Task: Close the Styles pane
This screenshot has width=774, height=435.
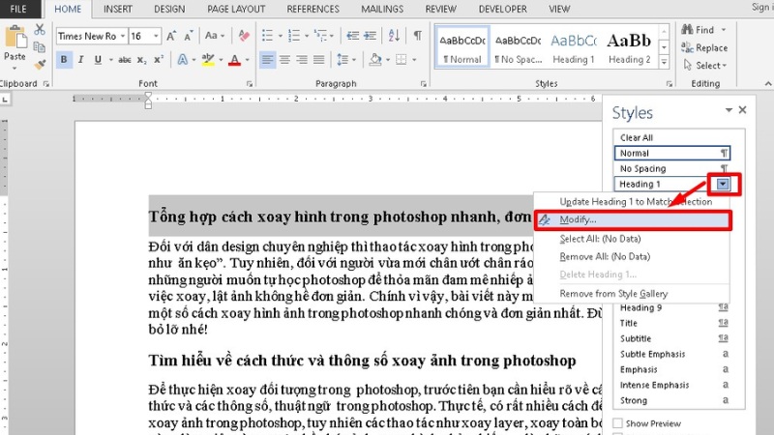Action: [742, 110]
